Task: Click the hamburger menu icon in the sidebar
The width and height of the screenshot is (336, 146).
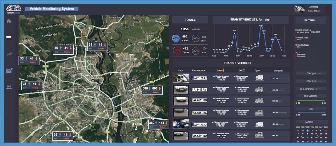Action: tap(9, 38)
